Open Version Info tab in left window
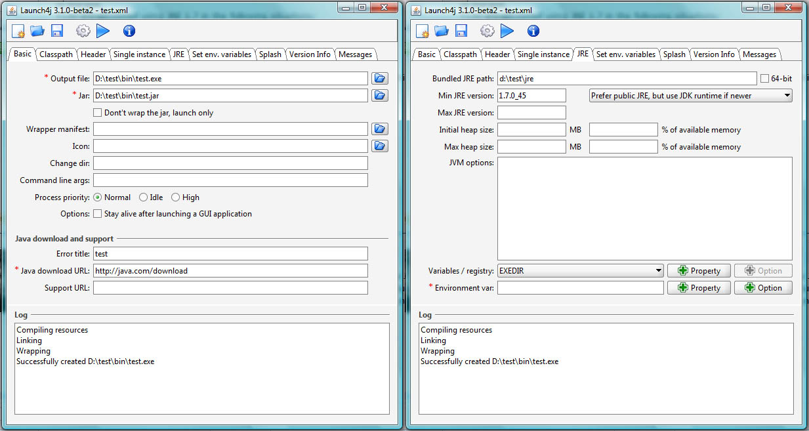The height and width of the screenshot is (431, 809). tap(310, 54)
